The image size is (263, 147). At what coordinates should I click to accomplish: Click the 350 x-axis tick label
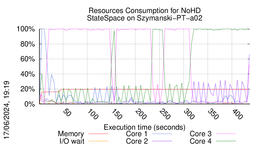coord(213,114)
